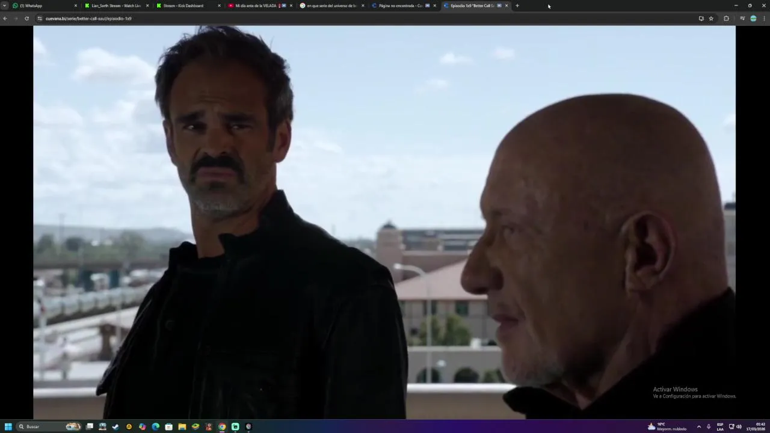
Task: Close the Lian_Sorth Stream tab
Action: [147, 5]
